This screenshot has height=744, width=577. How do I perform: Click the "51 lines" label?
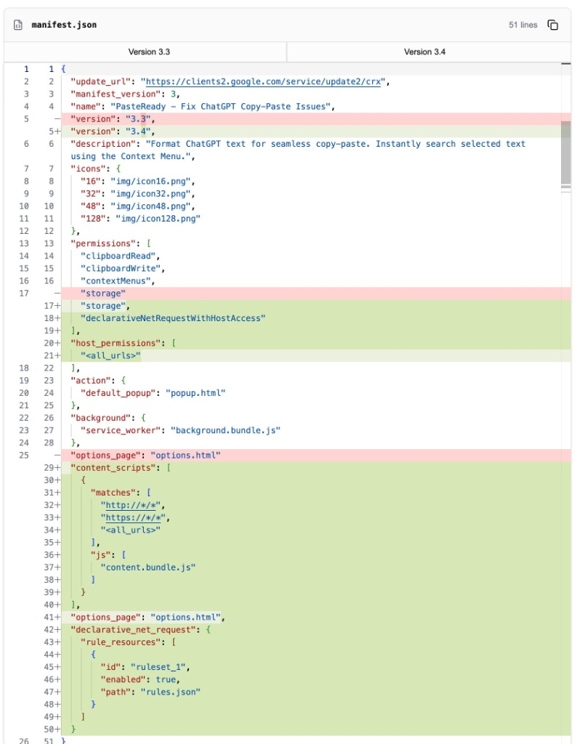[524, 24]
